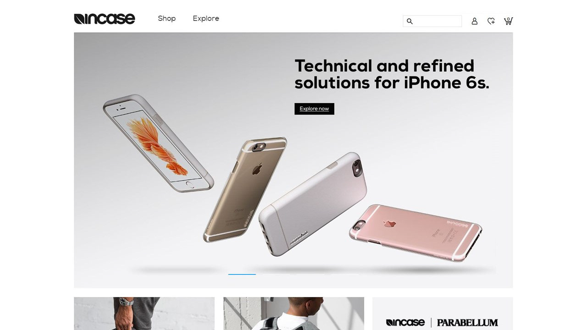587x330 pixels.
Task: Click the hero headline about iPhone 6s
Action: click(392, 74)
